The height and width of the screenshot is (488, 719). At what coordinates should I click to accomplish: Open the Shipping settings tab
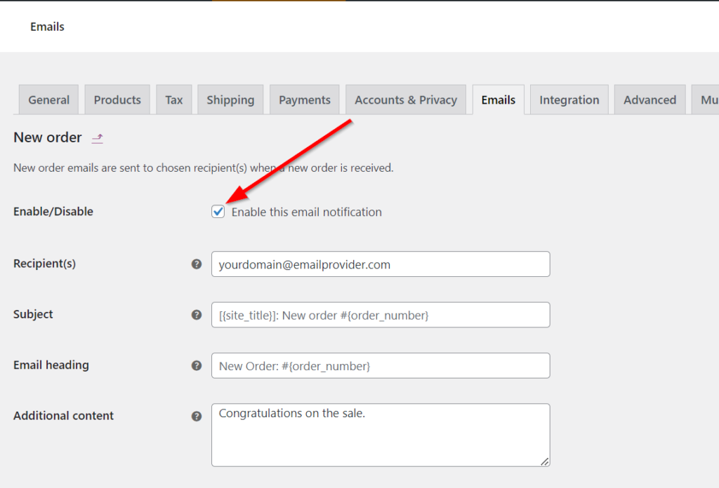pyautogui.click(x=230, y=100)
